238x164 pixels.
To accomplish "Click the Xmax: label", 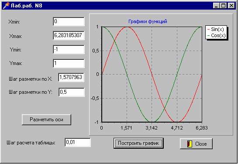I will 16,36.
